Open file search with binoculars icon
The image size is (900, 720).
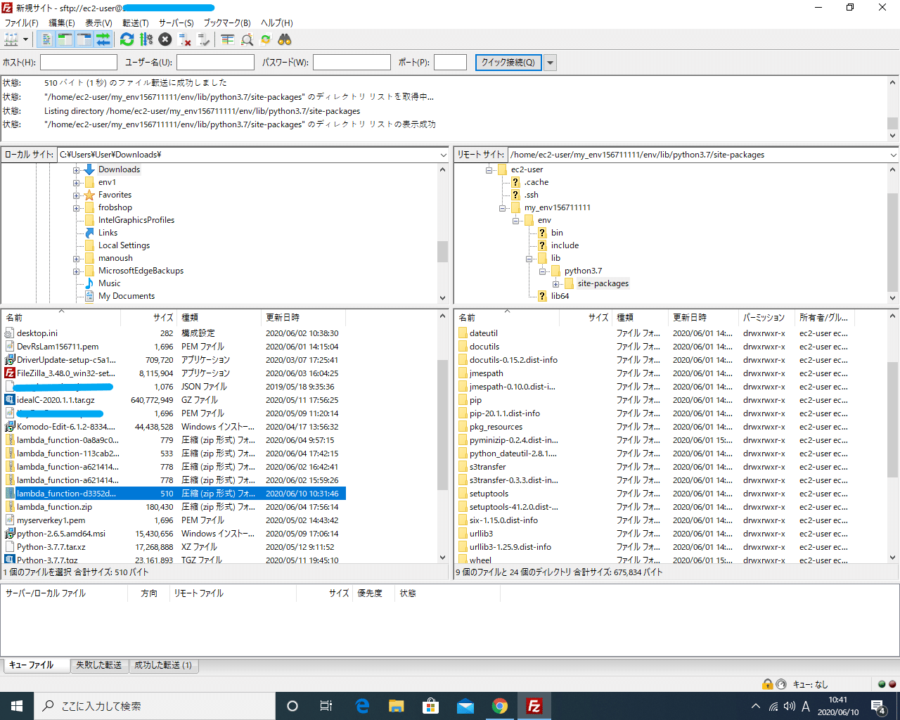(285, 39)
